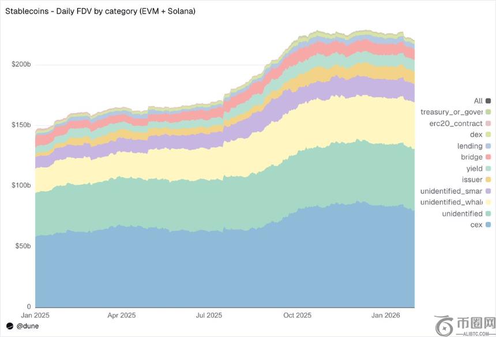
Task: Click the Apr 2025 x-axis label
Action: click(x=122, y=316)
